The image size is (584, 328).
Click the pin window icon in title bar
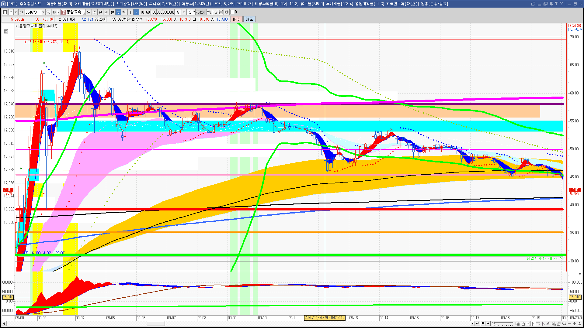pyautogui.click(x=551, y=4)
